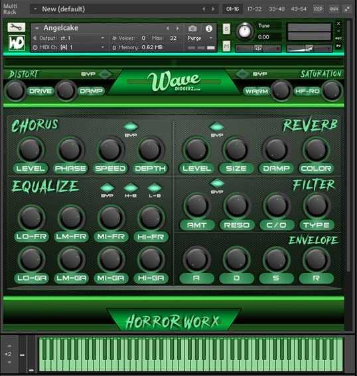Toggle the Saturation BYP bypass diamond
Viewport: 357px width, 376px height.
tap(242, 74)
